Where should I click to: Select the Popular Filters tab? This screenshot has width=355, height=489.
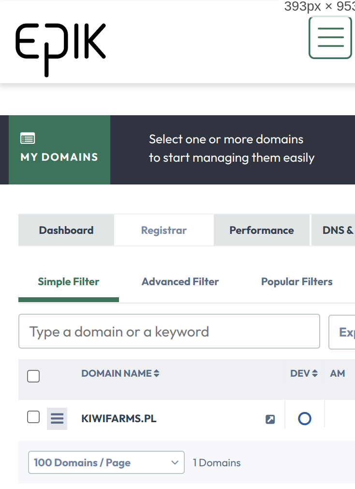(x=297, y=282)
